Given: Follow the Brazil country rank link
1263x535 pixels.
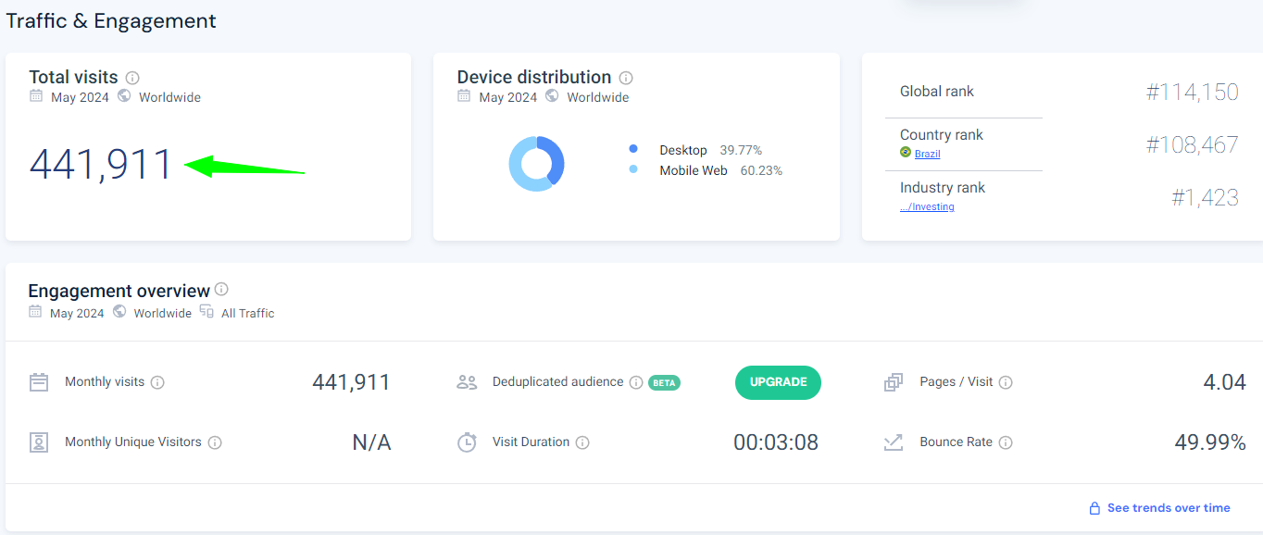Looking at the screenshot, I should click(x=927, y=154).
